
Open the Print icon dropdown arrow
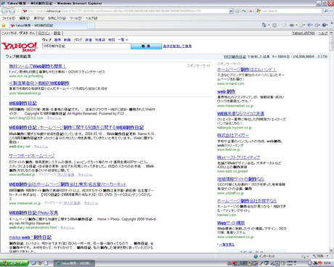(296, 25)
